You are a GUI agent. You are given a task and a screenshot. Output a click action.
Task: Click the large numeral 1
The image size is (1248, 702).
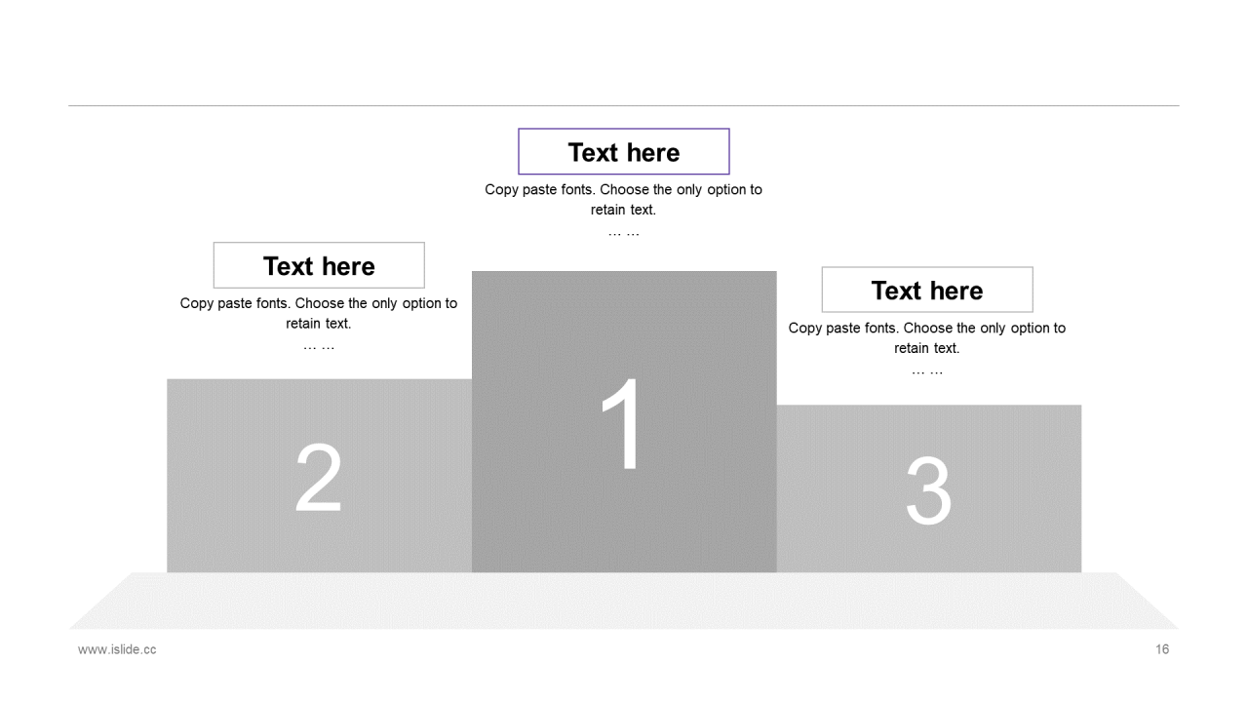pyautogui.click(x=624, y=423)
